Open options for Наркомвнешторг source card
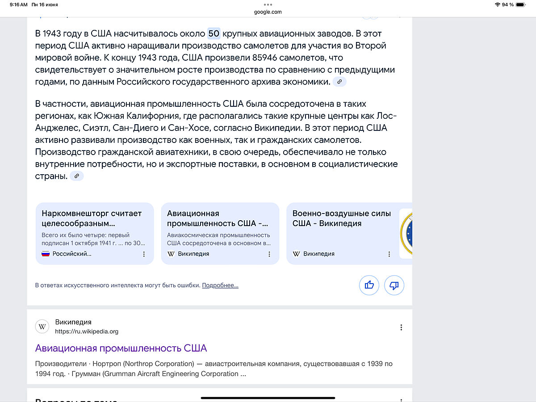 [x=144, y=254]
